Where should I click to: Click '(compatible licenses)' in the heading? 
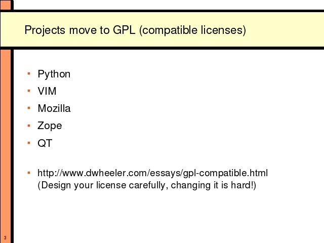pyautogui.click(x=192, y=30)
